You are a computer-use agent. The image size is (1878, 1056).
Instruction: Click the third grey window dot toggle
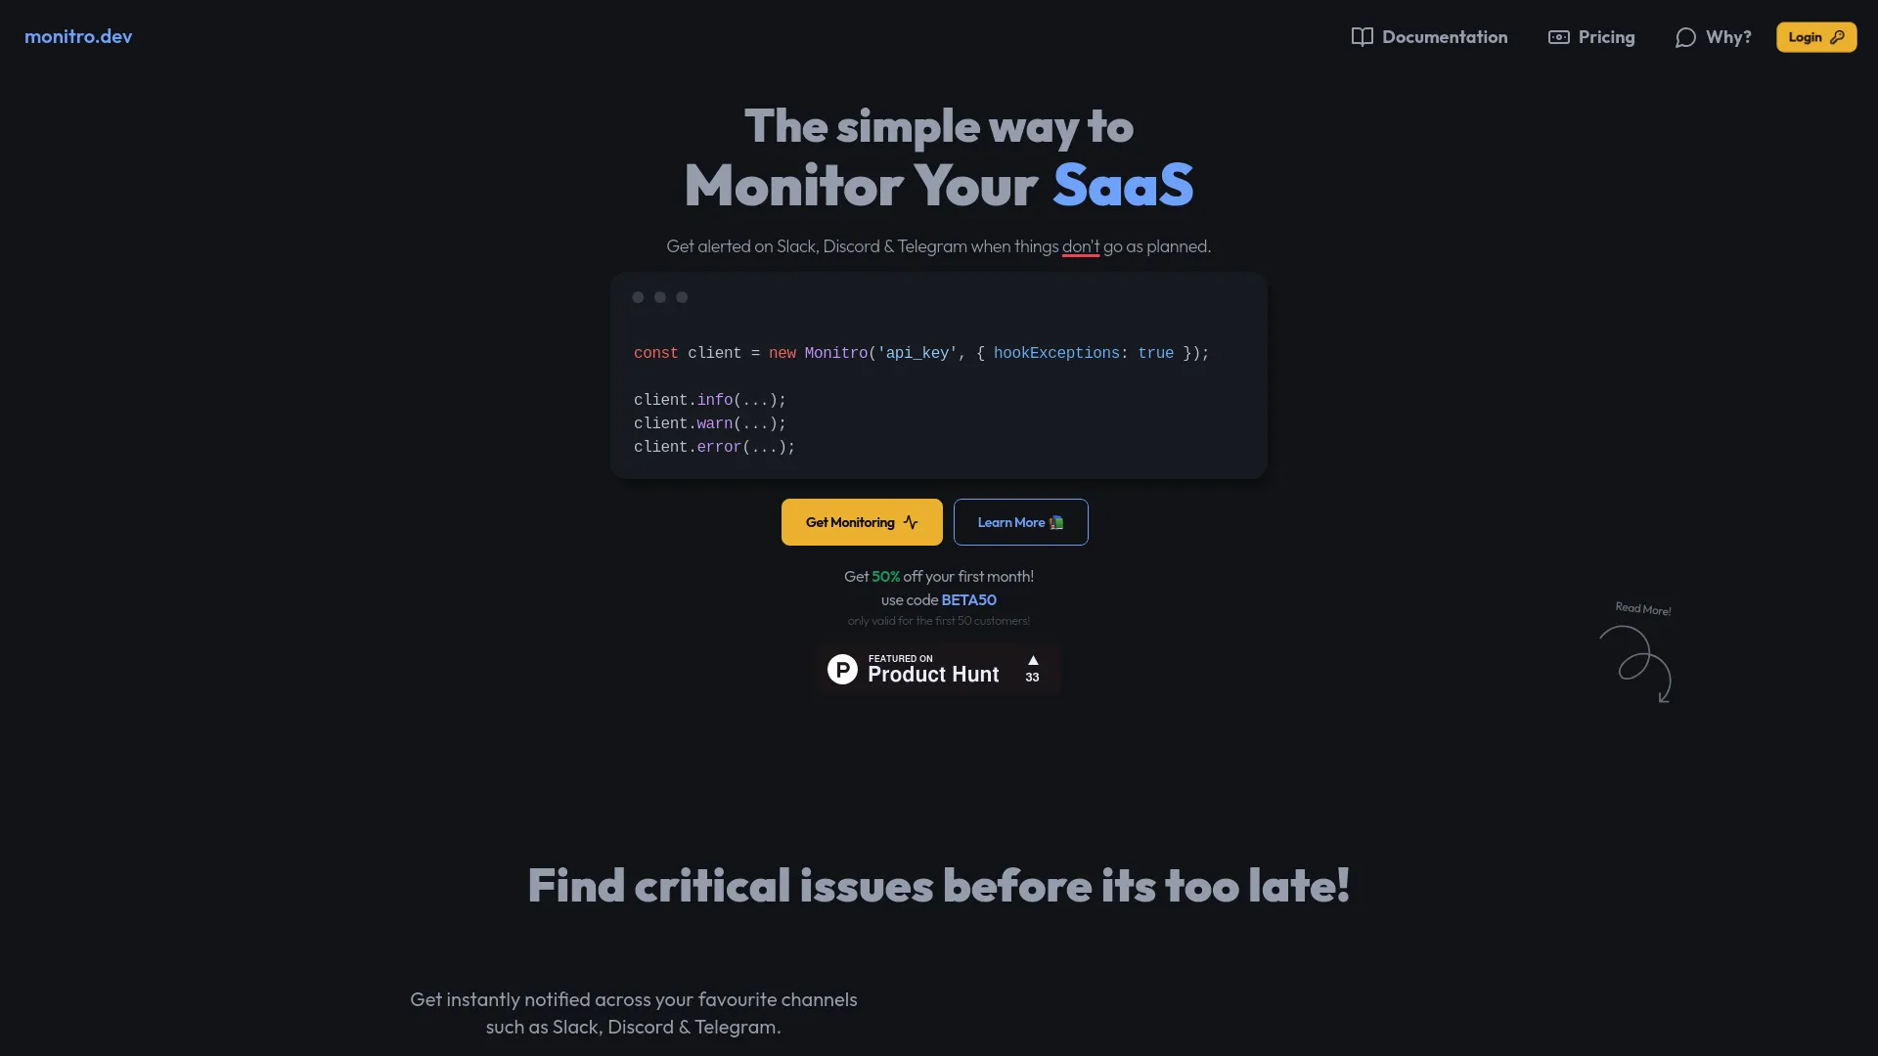pyautogui.click(x=683, y=298)
